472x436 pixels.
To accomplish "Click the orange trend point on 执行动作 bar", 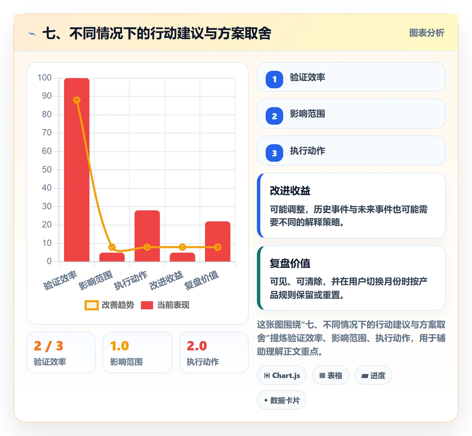I will point(147,247).
